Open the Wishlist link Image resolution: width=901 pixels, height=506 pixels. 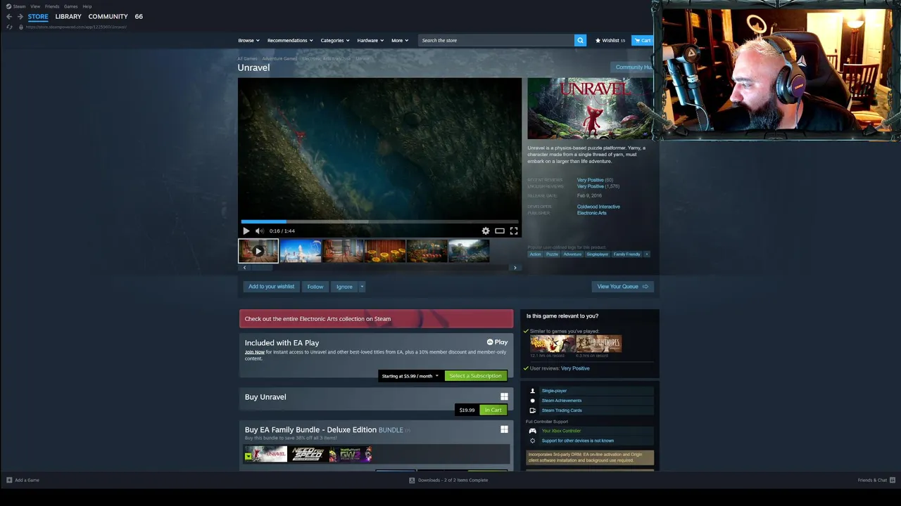point(610,40)
